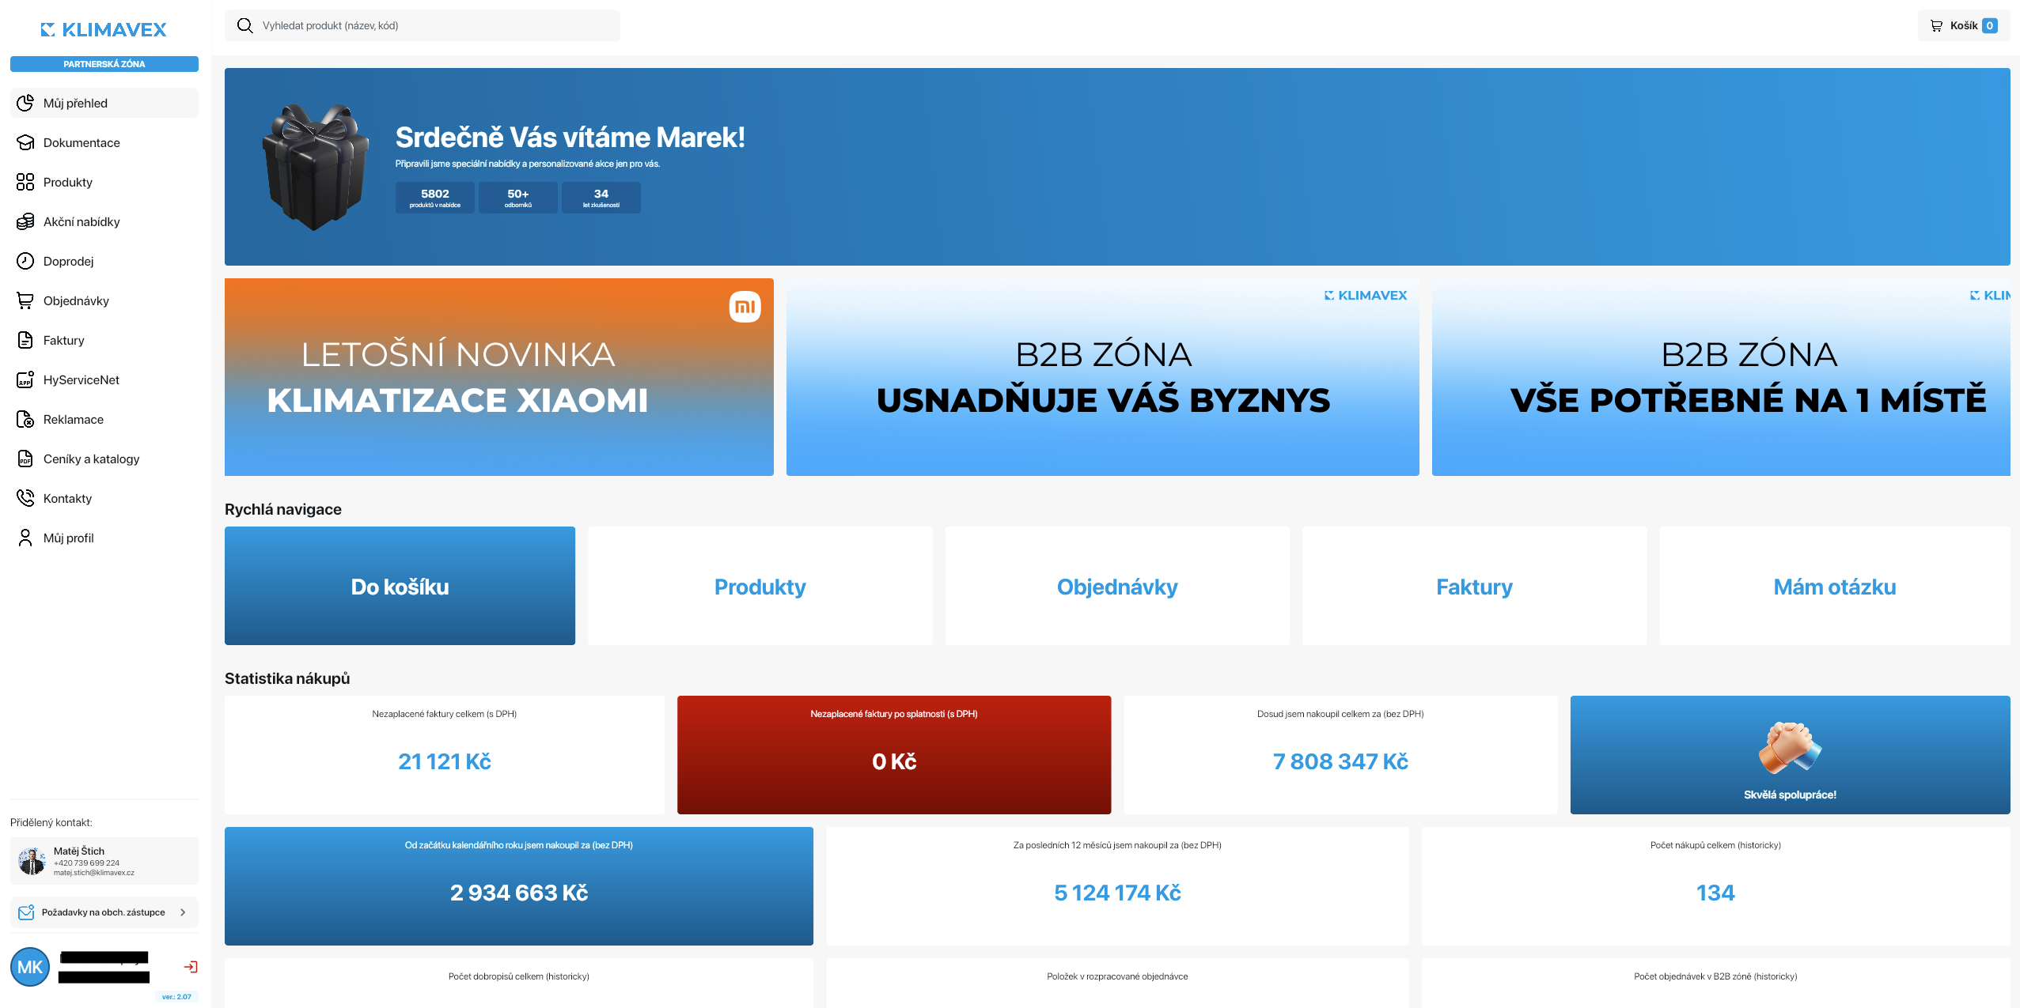This screenshot has height=1008, width=2020.
Task: Click the 34 let zkušeností stat badge
Action: [601, 198]
